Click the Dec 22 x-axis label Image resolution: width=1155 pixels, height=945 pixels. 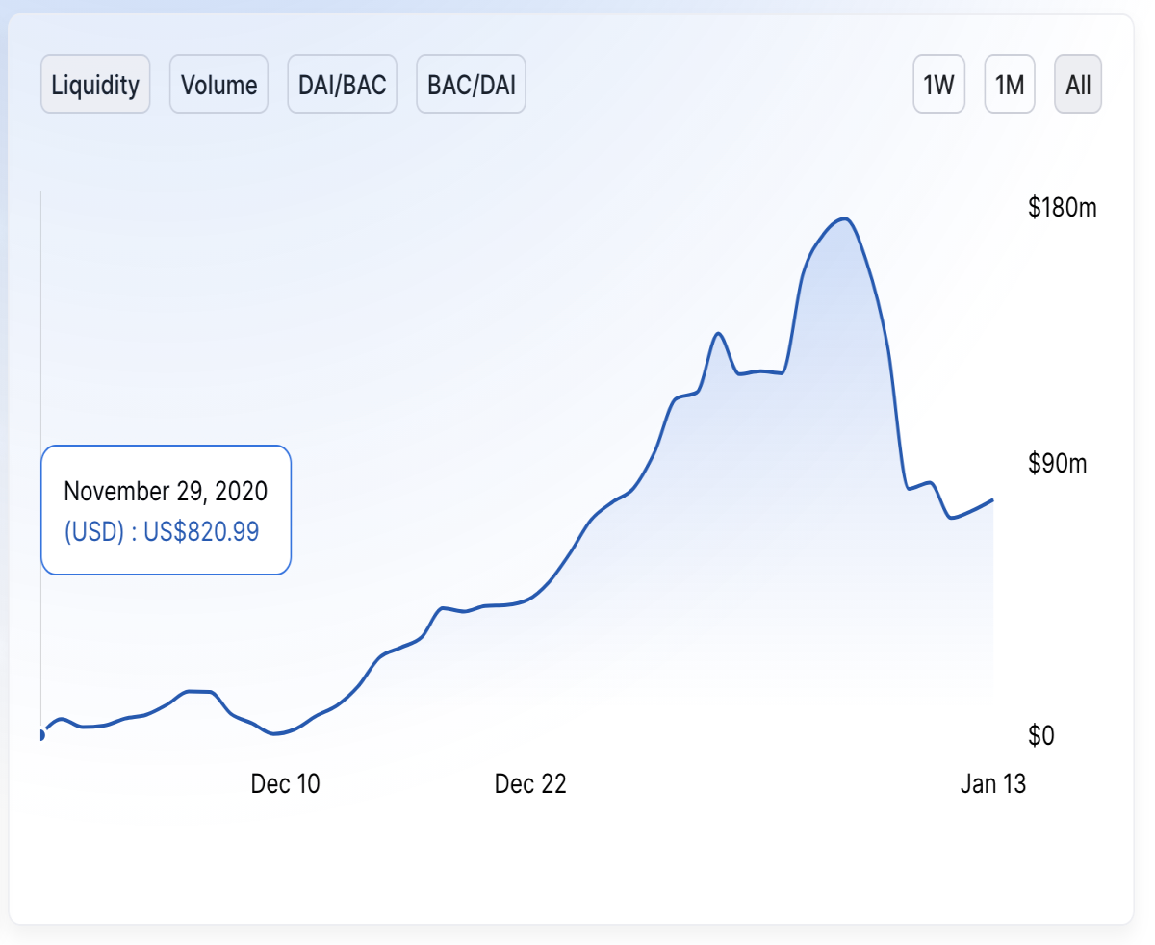(530, 784)
